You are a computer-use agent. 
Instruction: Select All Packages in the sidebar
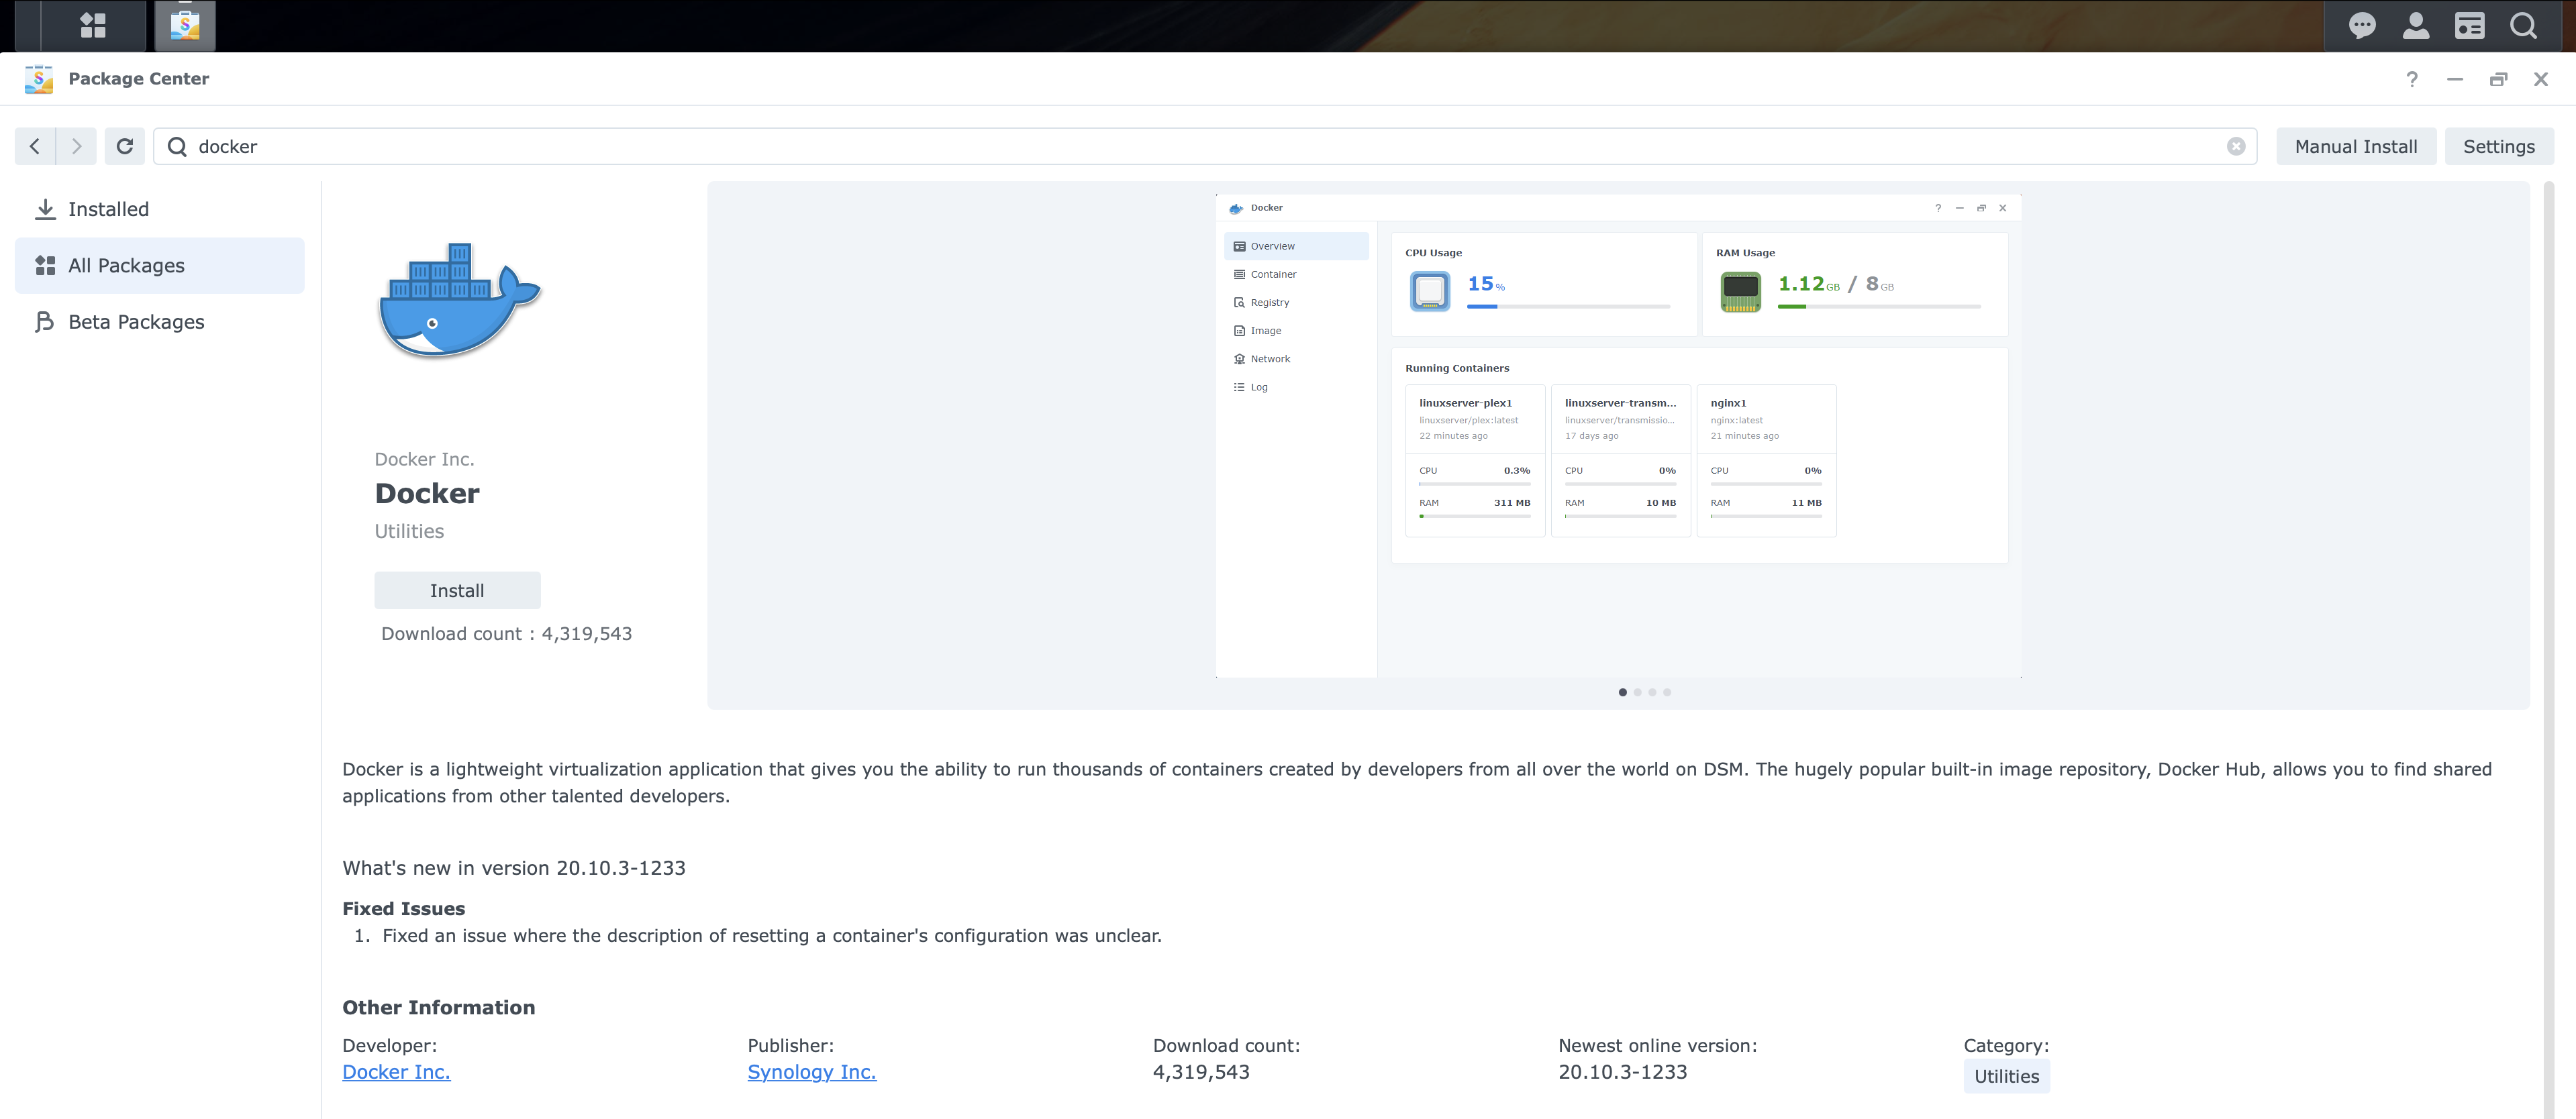126,265
